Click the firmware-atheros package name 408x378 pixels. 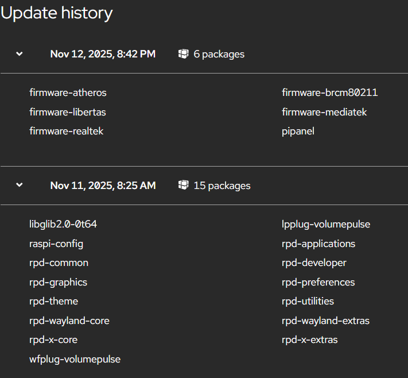pos(68,92)
